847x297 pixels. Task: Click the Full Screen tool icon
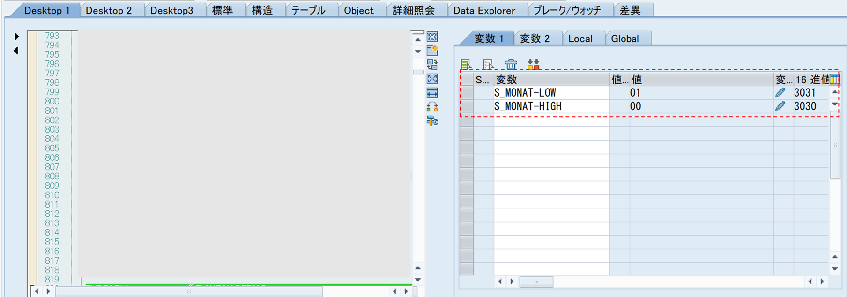coord(432,79)
